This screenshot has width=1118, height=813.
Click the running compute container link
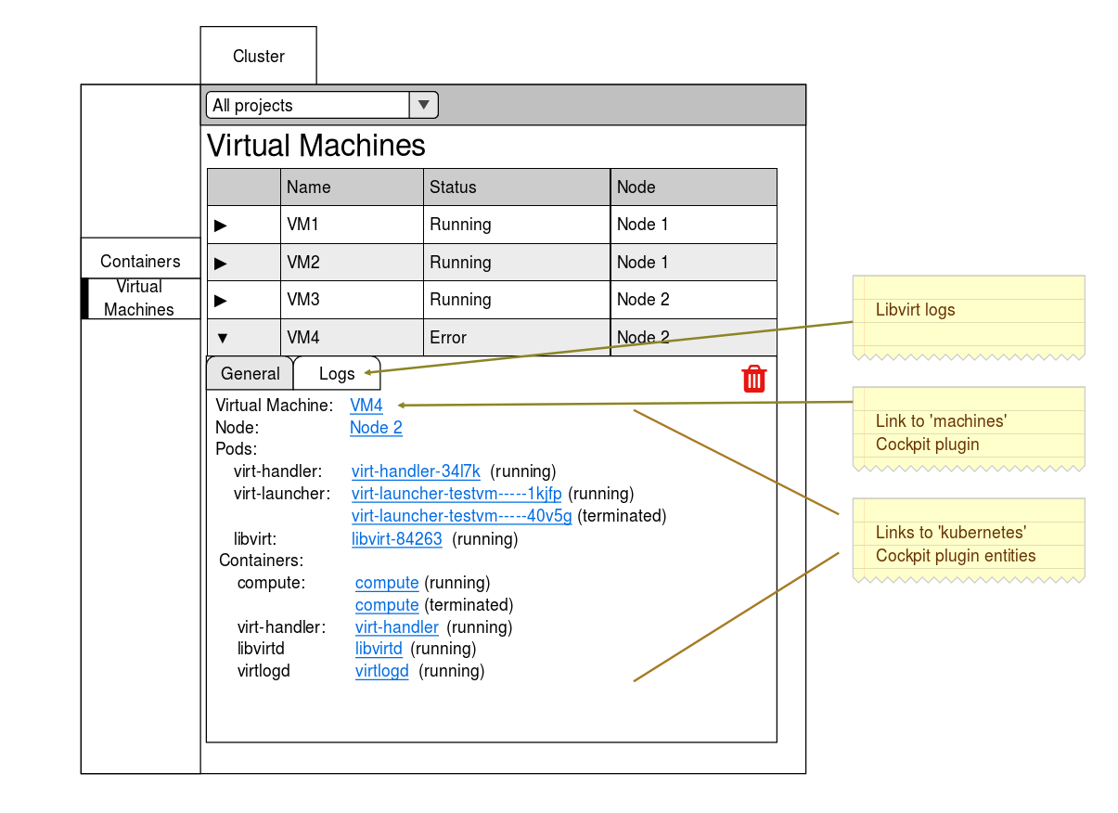(387, 582)
